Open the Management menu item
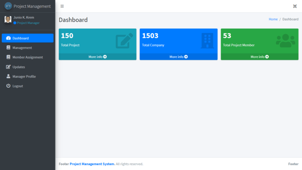Viewport: 302px width, 170px height. pos(28,48)
